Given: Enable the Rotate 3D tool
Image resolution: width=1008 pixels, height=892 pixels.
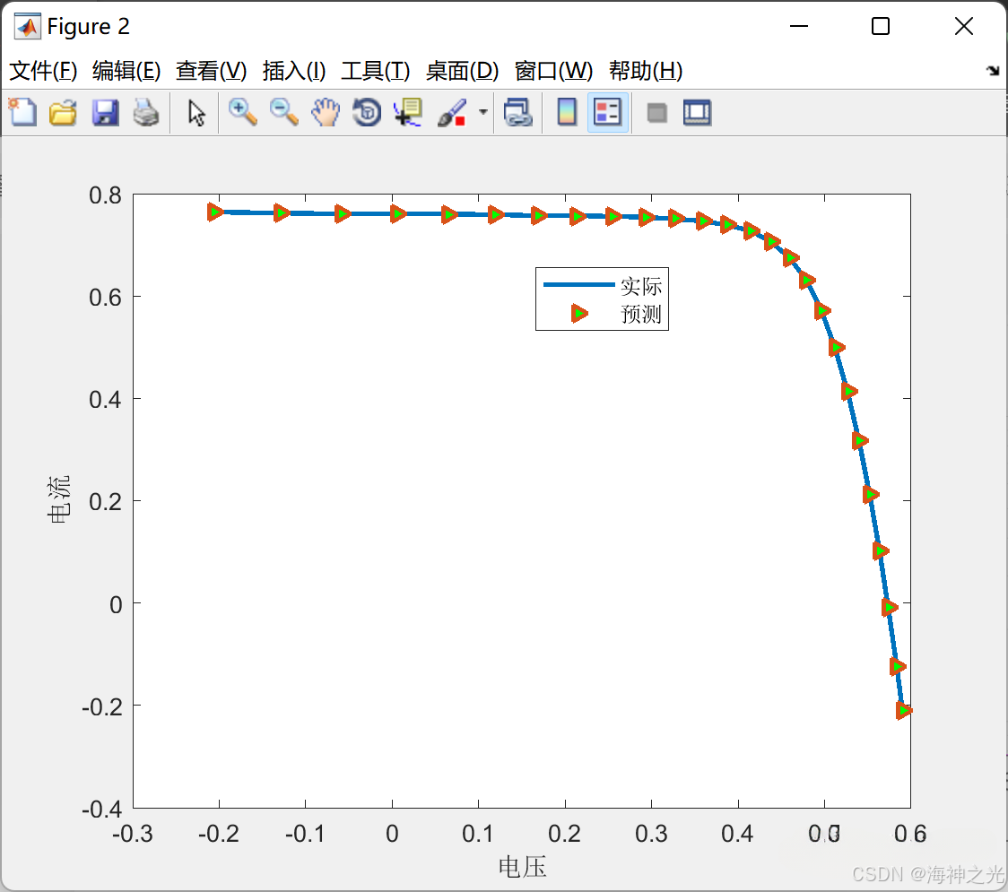Looking at the screenshot, I should click(367, 112).
